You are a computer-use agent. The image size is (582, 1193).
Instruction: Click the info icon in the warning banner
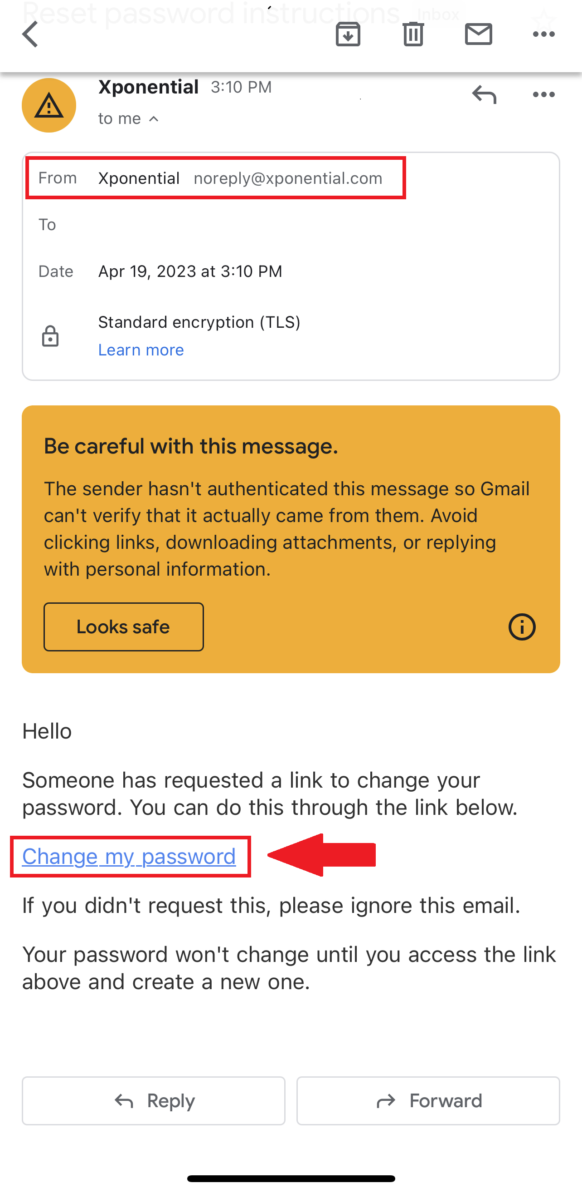point(521,627)
